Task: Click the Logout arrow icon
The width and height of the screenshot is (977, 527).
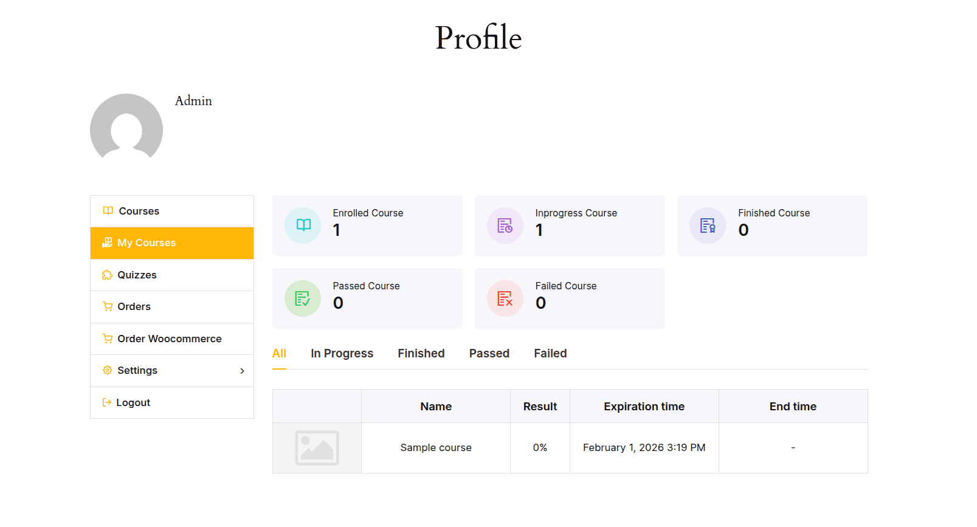Action: 107,402
